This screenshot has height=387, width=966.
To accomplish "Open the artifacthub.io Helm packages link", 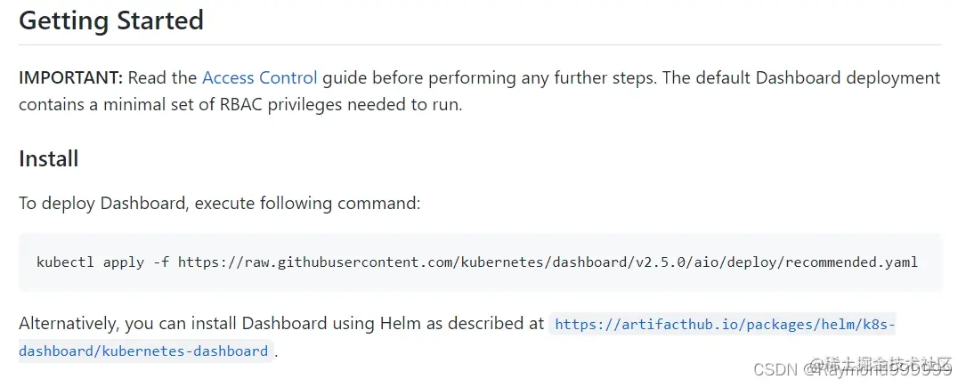I will click(x=723, y=325).
